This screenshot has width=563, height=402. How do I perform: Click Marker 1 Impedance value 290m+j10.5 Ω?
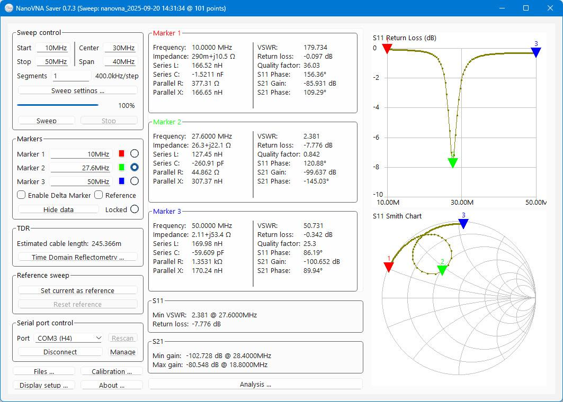(213, 56)
